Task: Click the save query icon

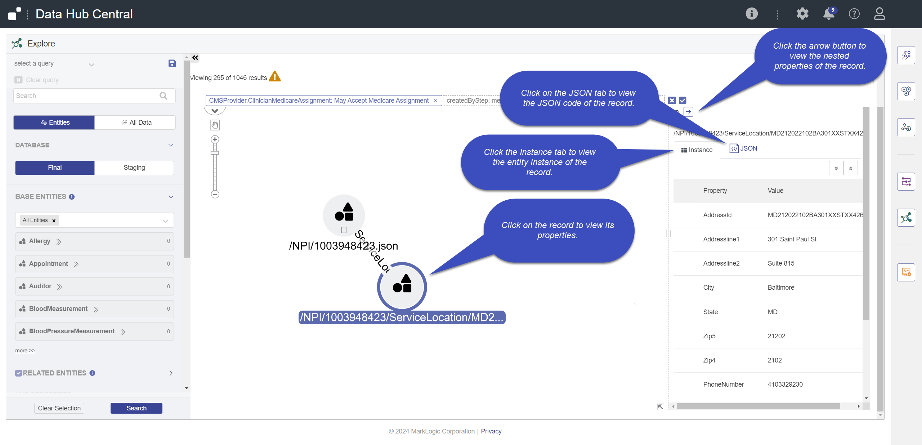Action: [172, 63]
